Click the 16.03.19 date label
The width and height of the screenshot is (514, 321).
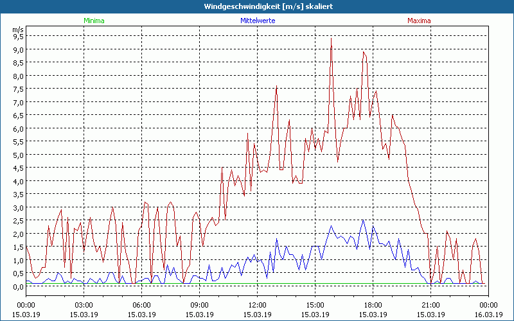(488, 315)
